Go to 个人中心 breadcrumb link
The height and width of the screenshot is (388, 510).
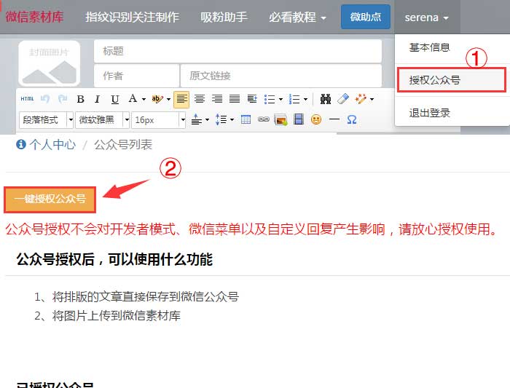[x=52, y=145]
